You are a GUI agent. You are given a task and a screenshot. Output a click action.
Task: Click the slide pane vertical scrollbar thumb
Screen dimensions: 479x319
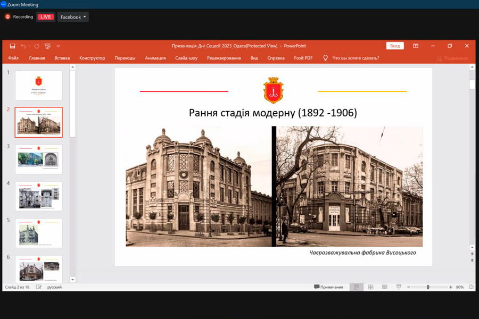(472, 85)
